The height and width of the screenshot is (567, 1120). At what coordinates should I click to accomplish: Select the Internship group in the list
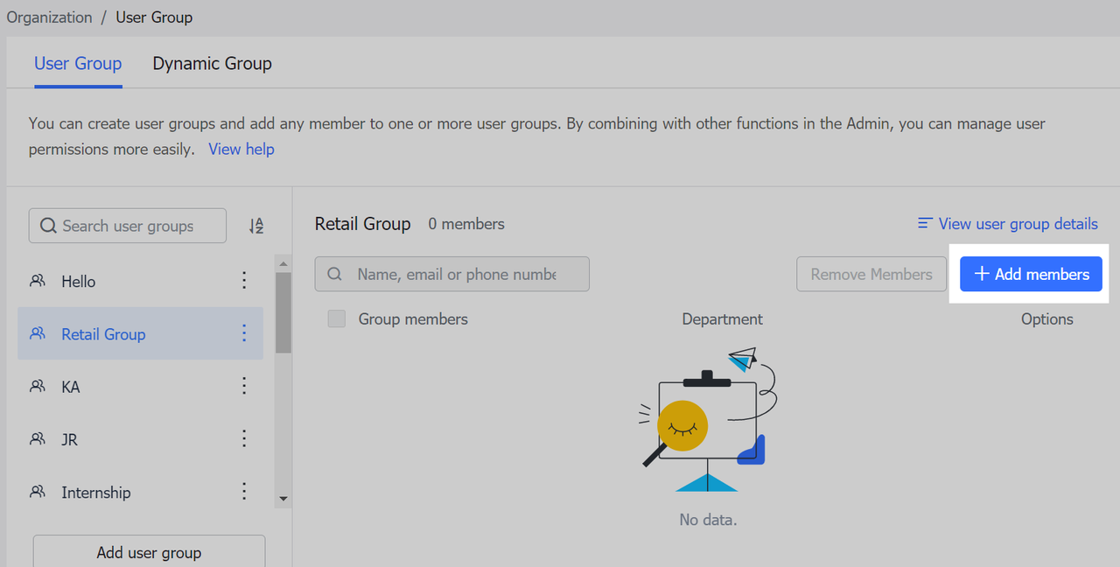pyautogui.click(x=96, y=493)
